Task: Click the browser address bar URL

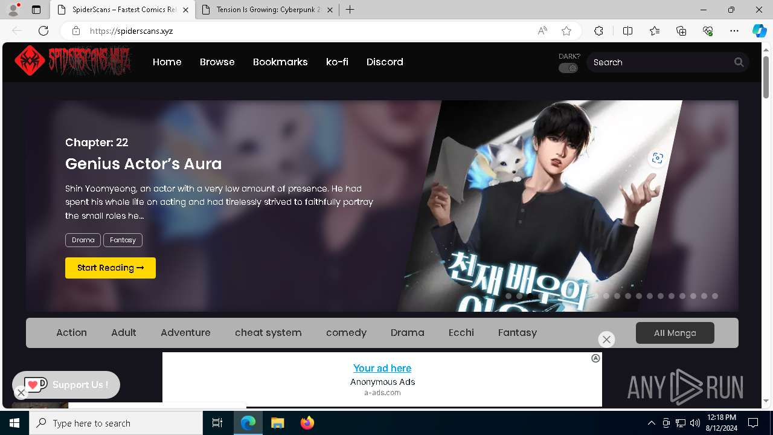Action: pos(132,31)
